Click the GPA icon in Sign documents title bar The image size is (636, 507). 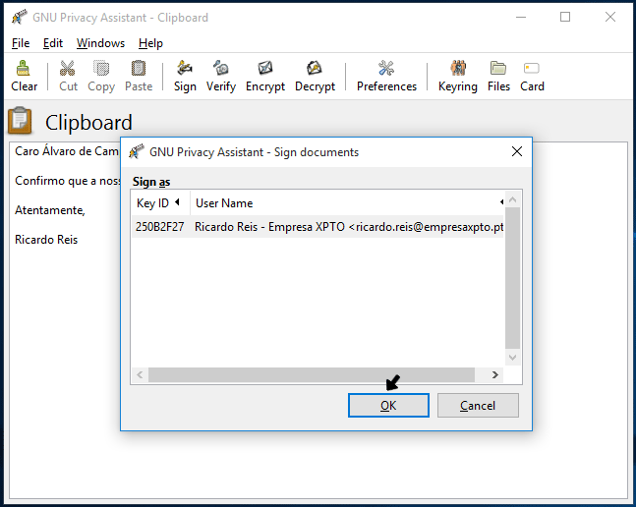tap(137, 151)
